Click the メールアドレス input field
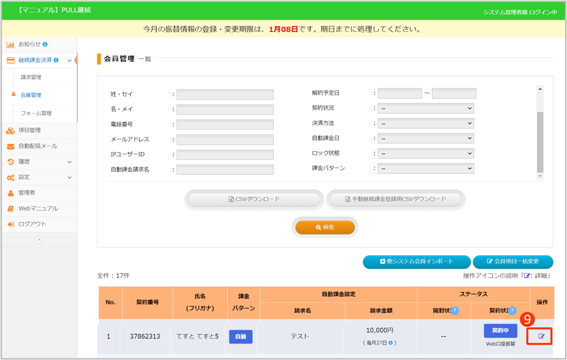Screen dimensions: 567x360 pyautogui.click(x=225, y=140)
